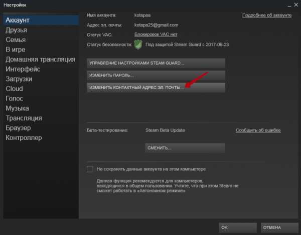The height and width of the screenshot is (235, 301).
Task: Click the Отмена button
Action: coord(279,227)
